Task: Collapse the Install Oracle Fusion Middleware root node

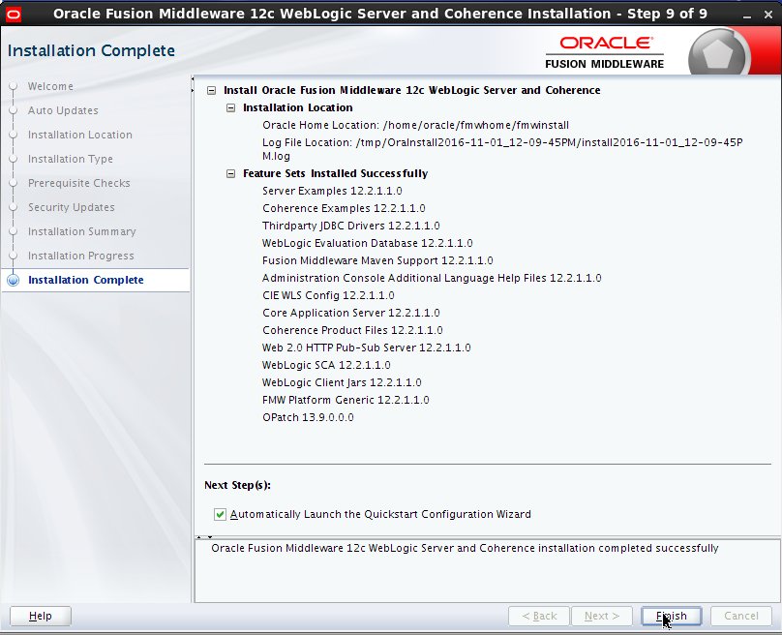Action: (211, 91)
